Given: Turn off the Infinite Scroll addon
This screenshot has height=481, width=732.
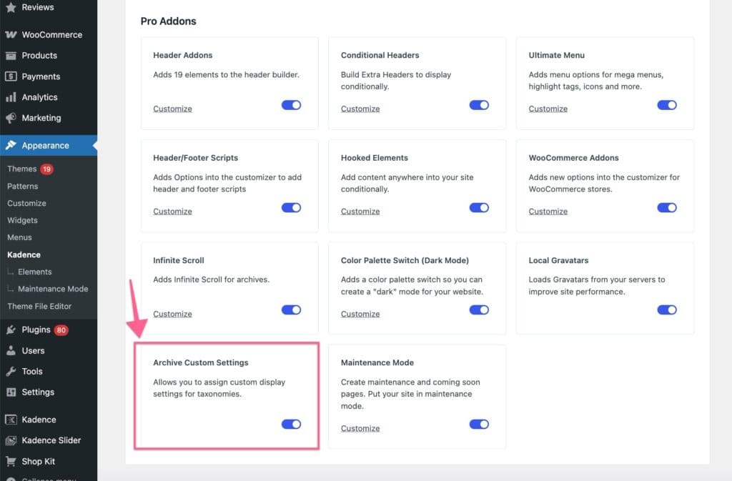Looking at the screenshot, I should click(291, 309).
